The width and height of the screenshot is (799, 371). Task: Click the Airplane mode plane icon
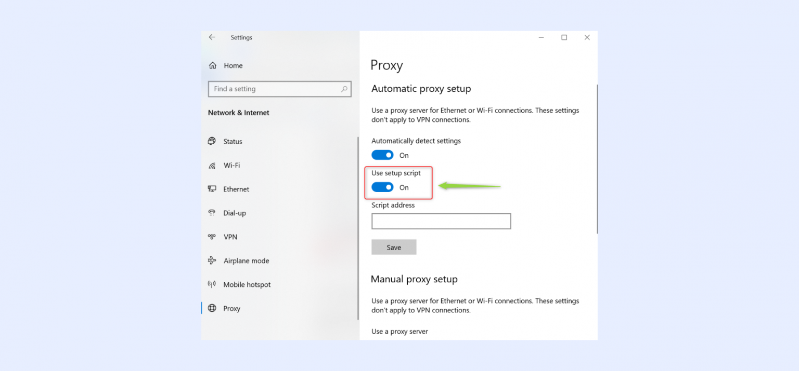tap(212, 260)
